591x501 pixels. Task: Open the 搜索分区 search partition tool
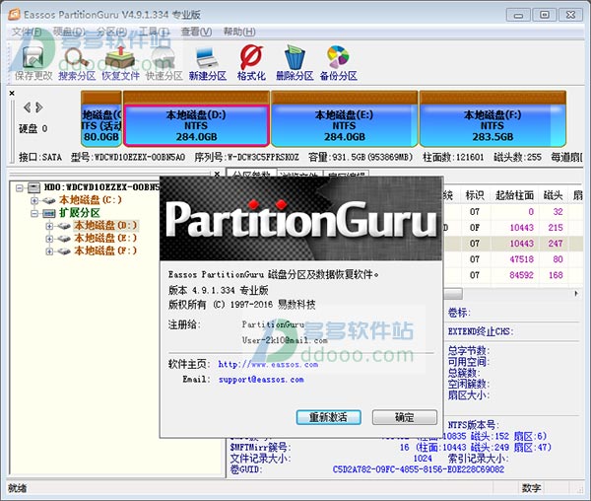click(x=77, y=62)
